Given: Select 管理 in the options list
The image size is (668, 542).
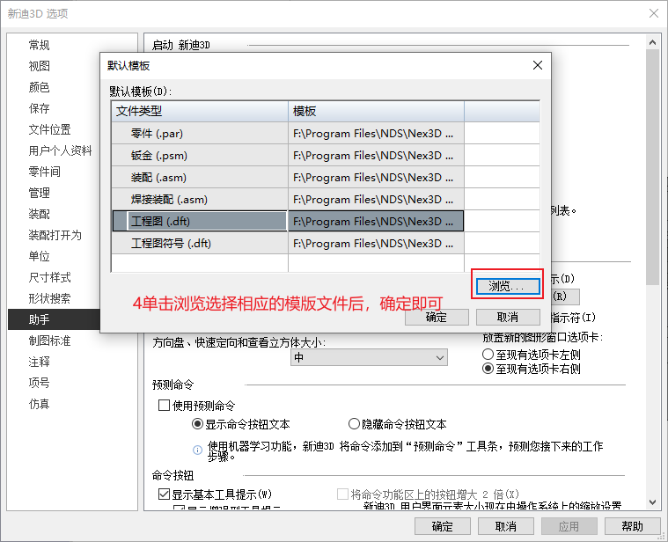Looking at the screenshot, I should [x=40, y=193].
